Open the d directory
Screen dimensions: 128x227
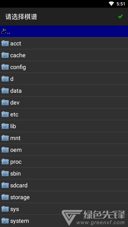[x=64, y=79]
